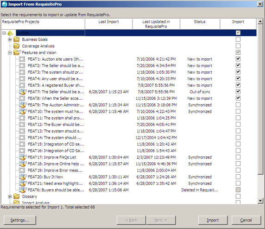Viewport: 265px width, 229px height.
Task: Click the Import button
Action: [x=213, y=220]
